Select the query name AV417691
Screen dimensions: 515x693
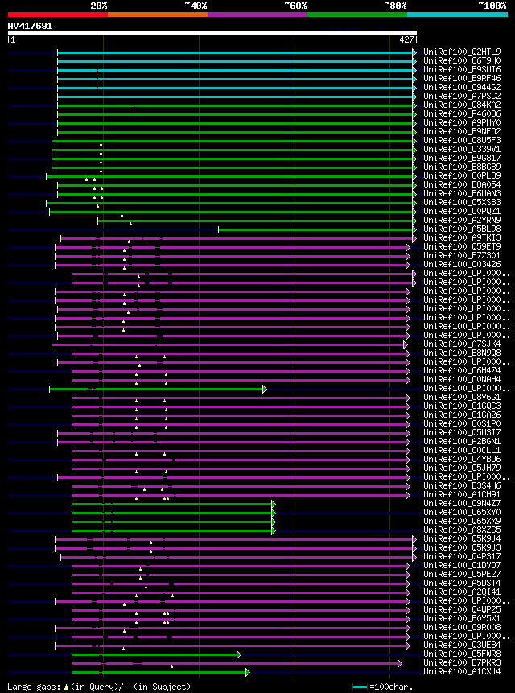(30, 26)
